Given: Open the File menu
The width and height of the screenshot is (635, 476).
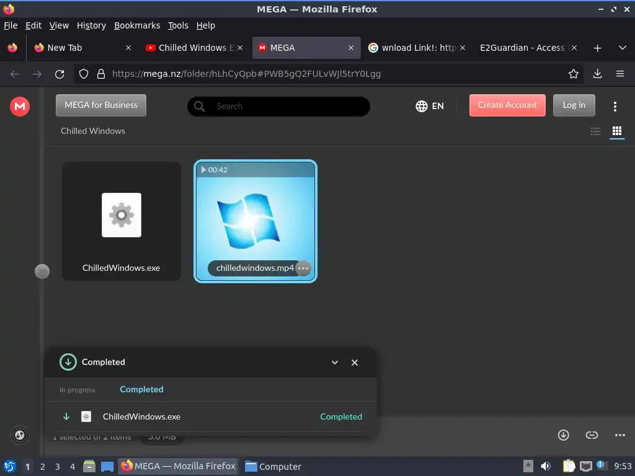Looking at the screenshot, I should [11, 25].
